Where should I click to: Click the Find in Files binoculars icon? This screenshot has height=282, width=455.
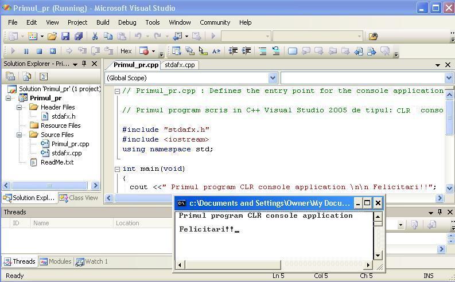click(373, 36)
